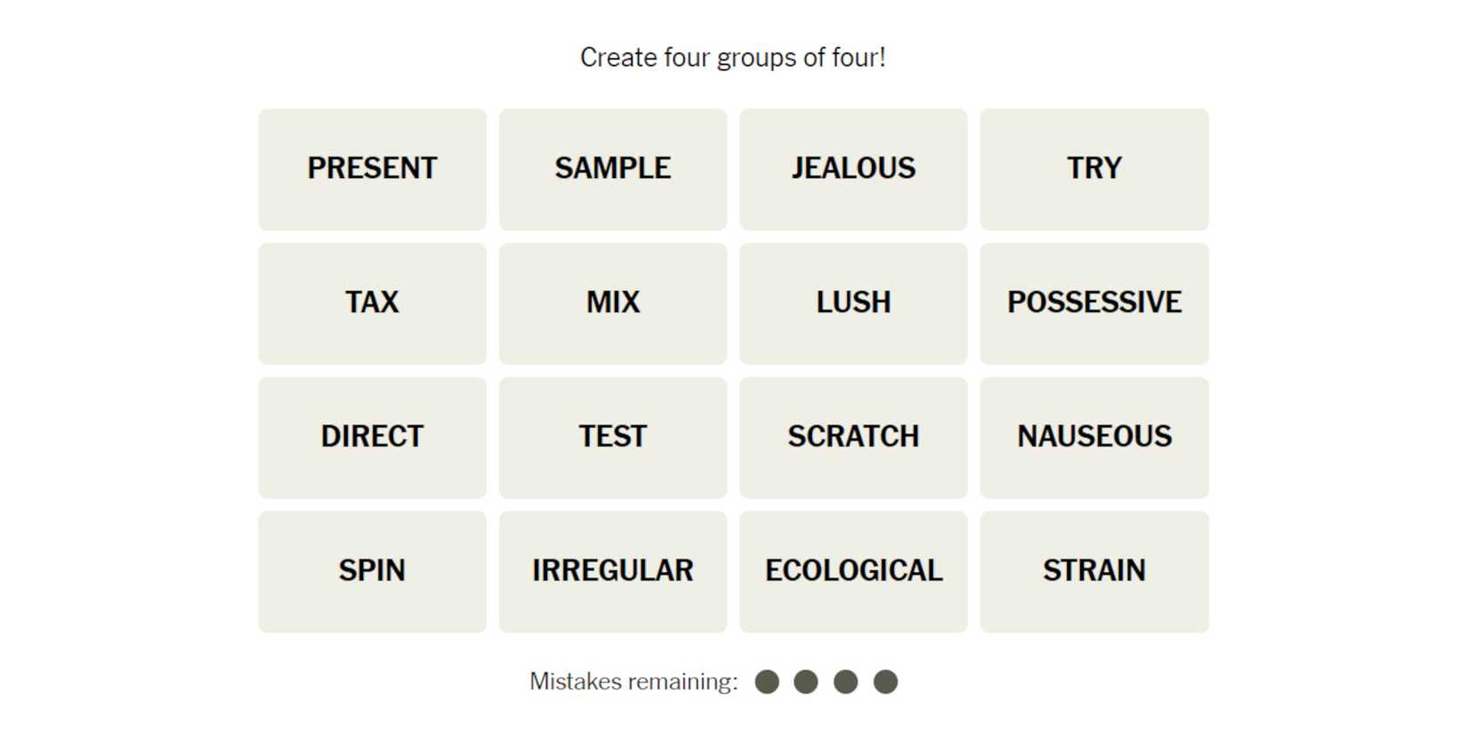1468x734 pixels.
Task: Pick the SCRATCH word card
Action: [853, 438]
